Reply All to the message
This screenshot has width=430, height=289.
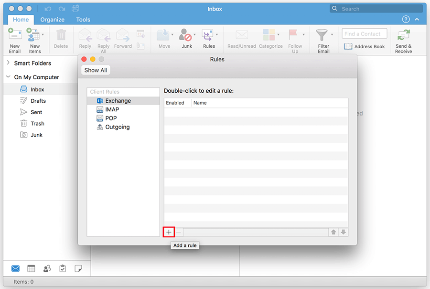pyautogui.click(x=103, y=38)
